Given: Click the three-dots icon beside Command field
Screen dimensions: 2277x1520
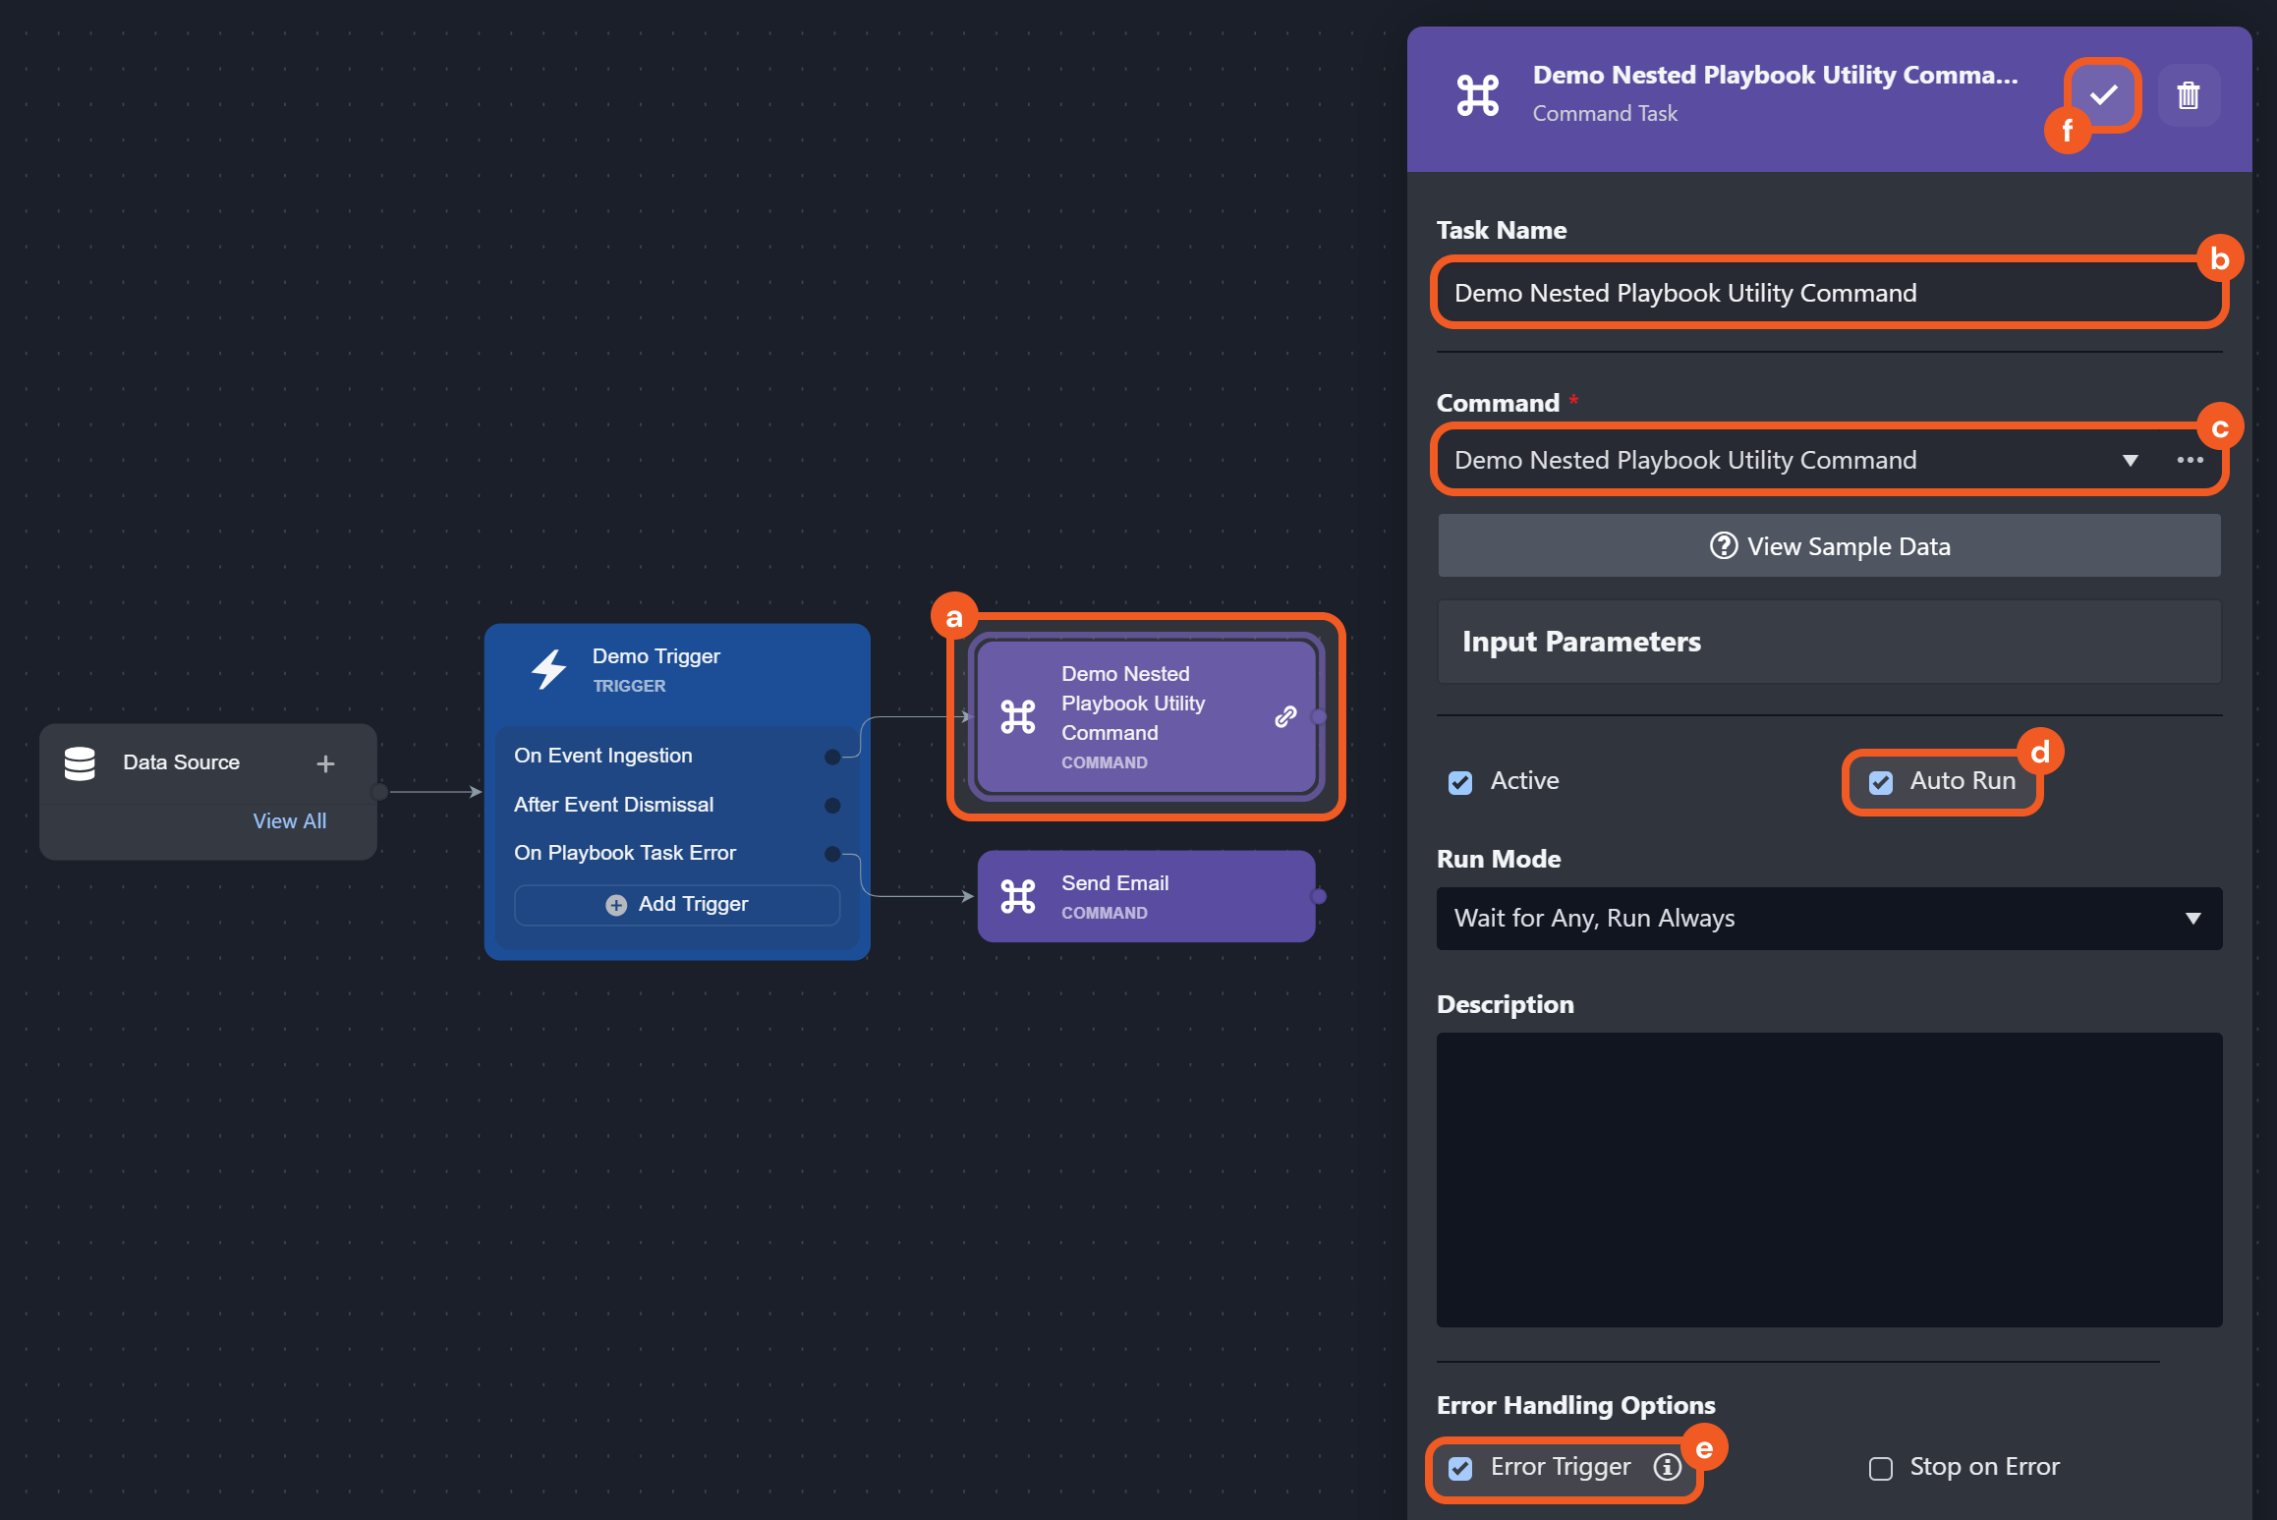Looking at the screenshot, I should click(x=2190, y=460).
